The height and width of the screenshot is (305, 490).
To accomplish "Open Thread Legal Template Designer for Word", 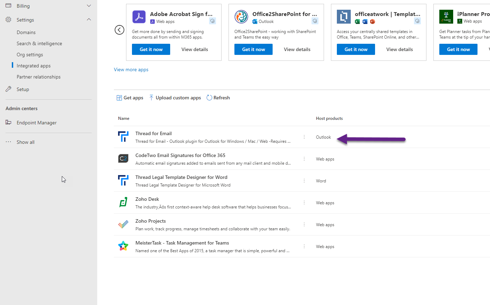I will [x=181, y=177].
